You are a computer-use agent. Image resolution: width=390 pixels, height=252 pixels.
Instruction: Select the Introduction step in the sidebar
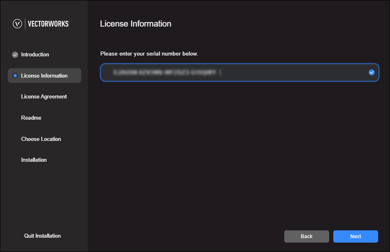(35, 54)
